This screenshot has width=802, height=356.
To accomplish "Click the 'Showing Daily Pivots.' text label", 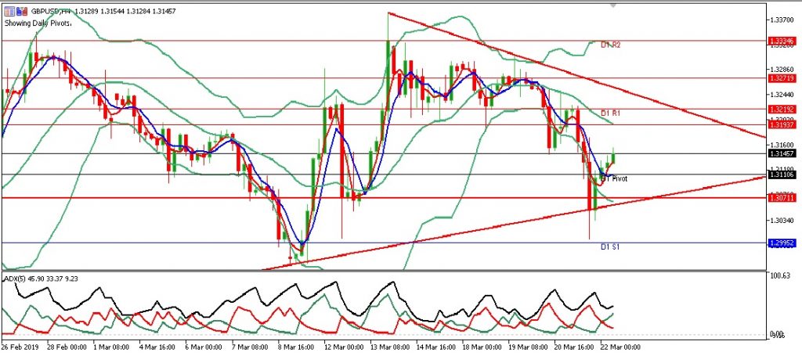I will pos(40,22).
